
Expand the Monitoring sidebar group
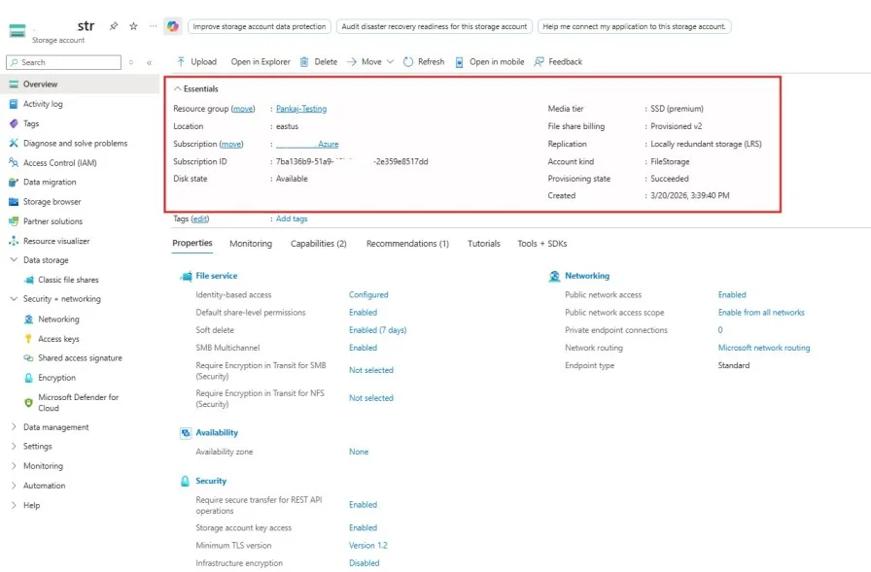point(14,466)
